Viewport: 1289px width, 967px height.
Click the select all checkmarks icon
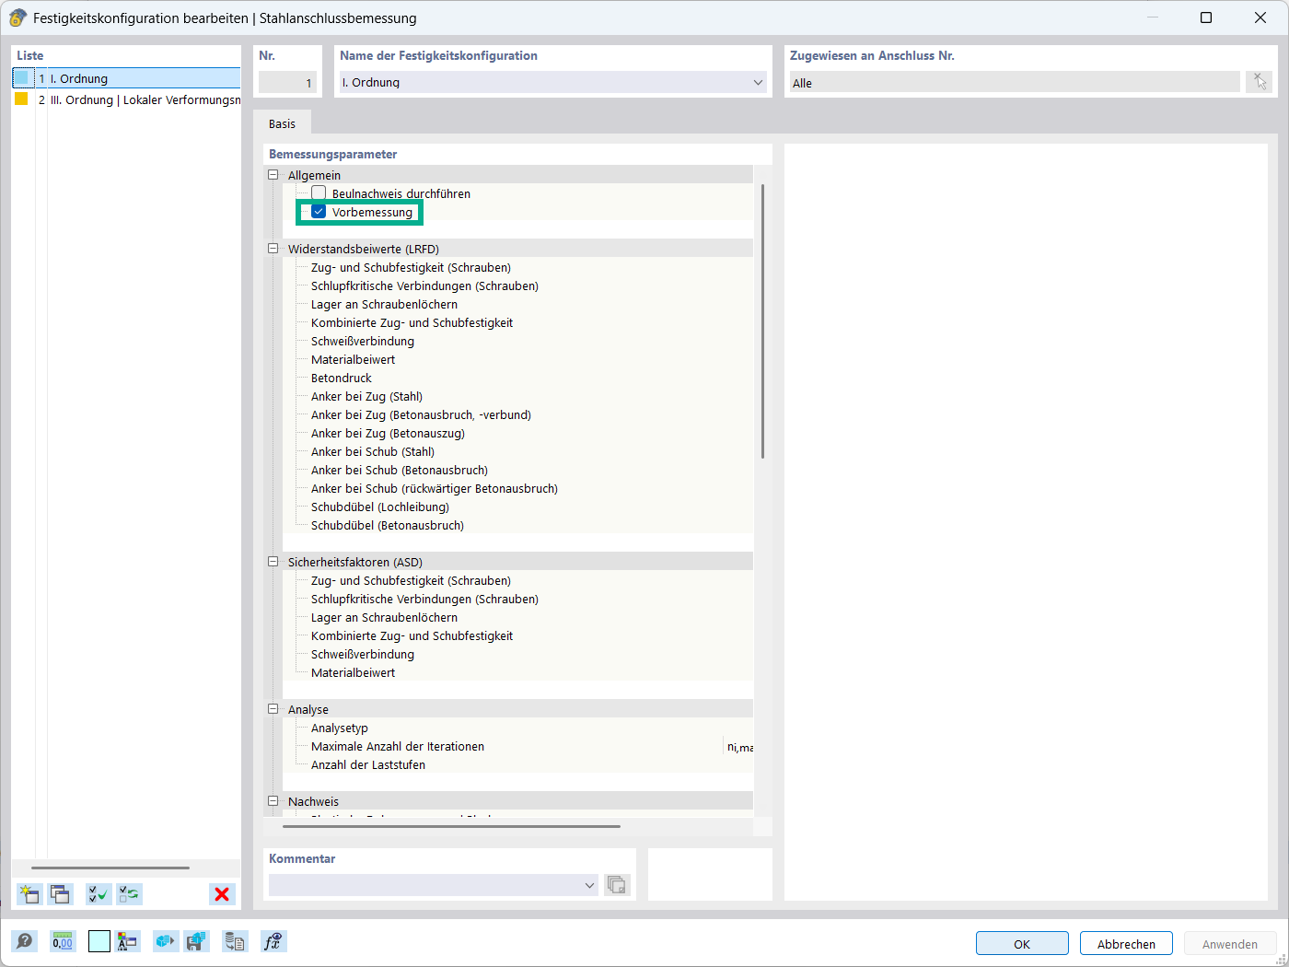[x=99, y=894]
